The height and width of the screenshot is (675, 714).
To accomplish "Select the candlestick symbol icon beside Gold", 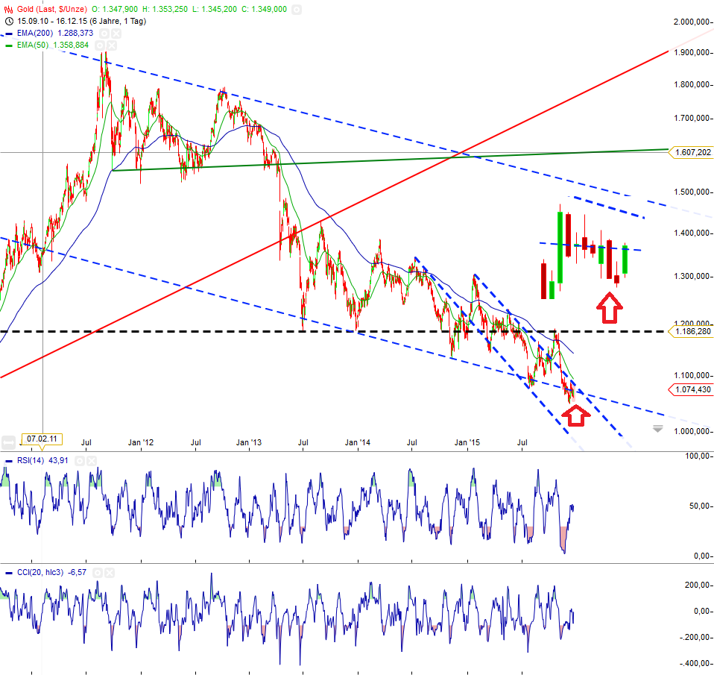I will click(7, 9).
